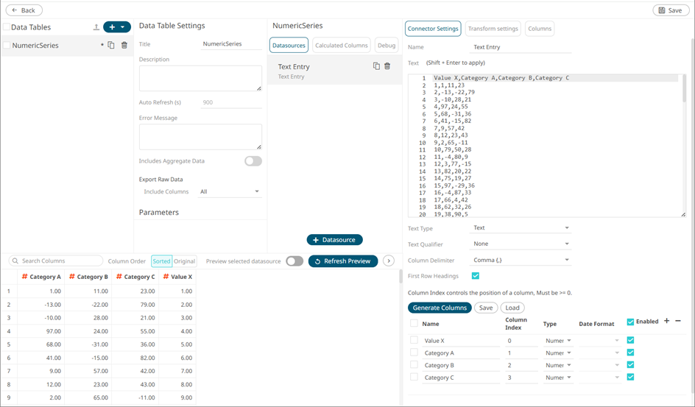
Task: Click the upload icon beside Data Tables
Action: [96, 27]
